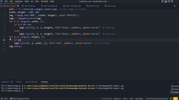Viewport: 179px width, 100px height.
Task: Click the fill="red" argument on line 14
Action: click(55, 43)
